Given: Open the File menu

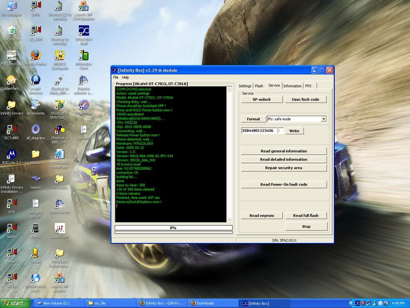Looking at the screenshot, I should (116, 77).
